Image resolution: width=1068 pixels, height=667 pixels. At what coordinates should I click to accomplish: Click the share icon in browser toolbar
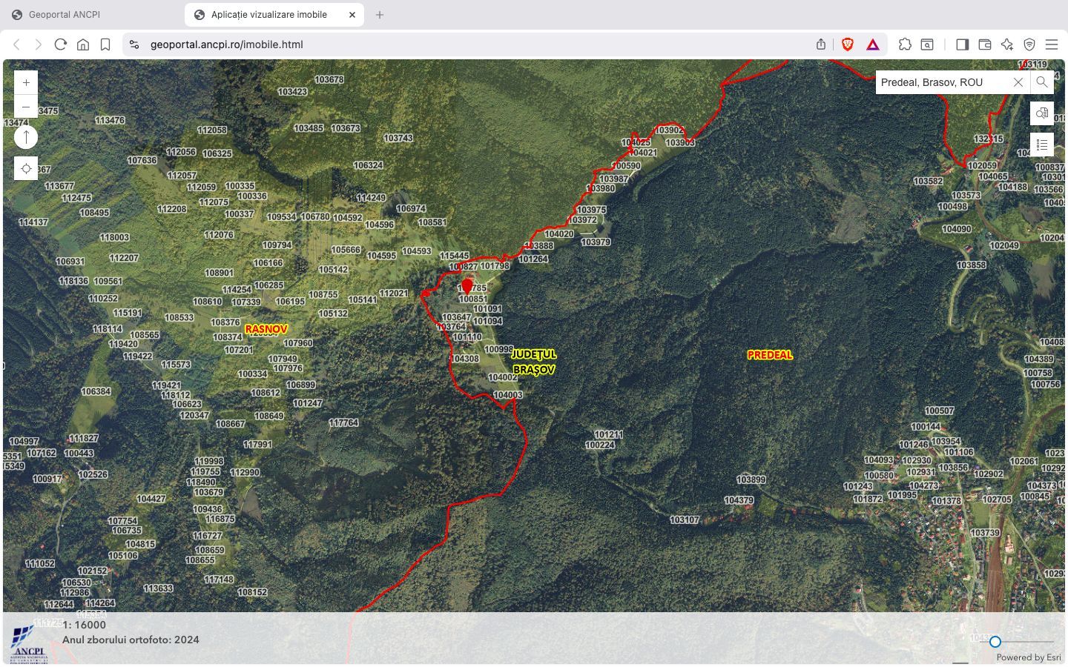click(821, 44)
